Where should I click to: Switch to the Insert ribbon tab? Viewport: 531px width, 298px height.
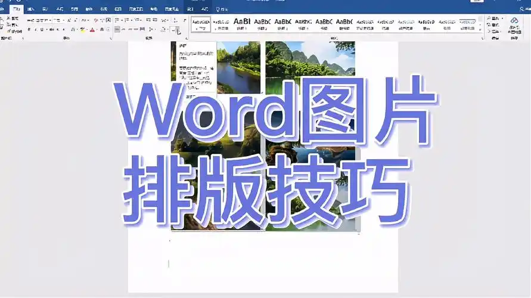point(30,9)
